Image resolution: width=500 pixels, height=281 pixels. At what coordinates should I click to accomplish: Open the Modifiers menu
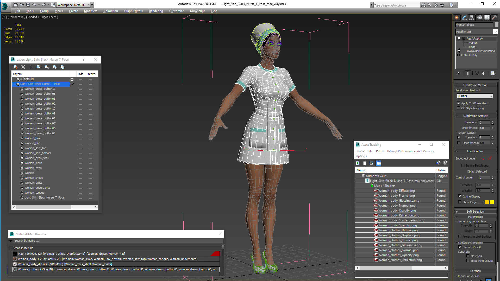tap(90, 11)
